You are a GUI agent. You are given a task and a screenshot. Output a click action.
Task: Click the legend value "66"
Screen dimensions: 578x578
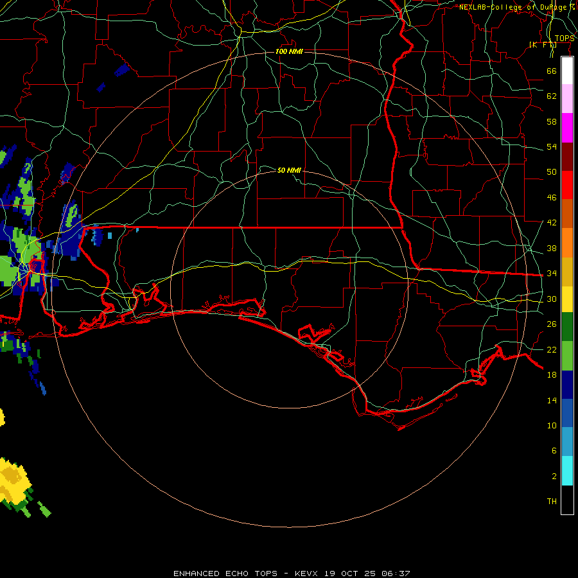(552, 71)
